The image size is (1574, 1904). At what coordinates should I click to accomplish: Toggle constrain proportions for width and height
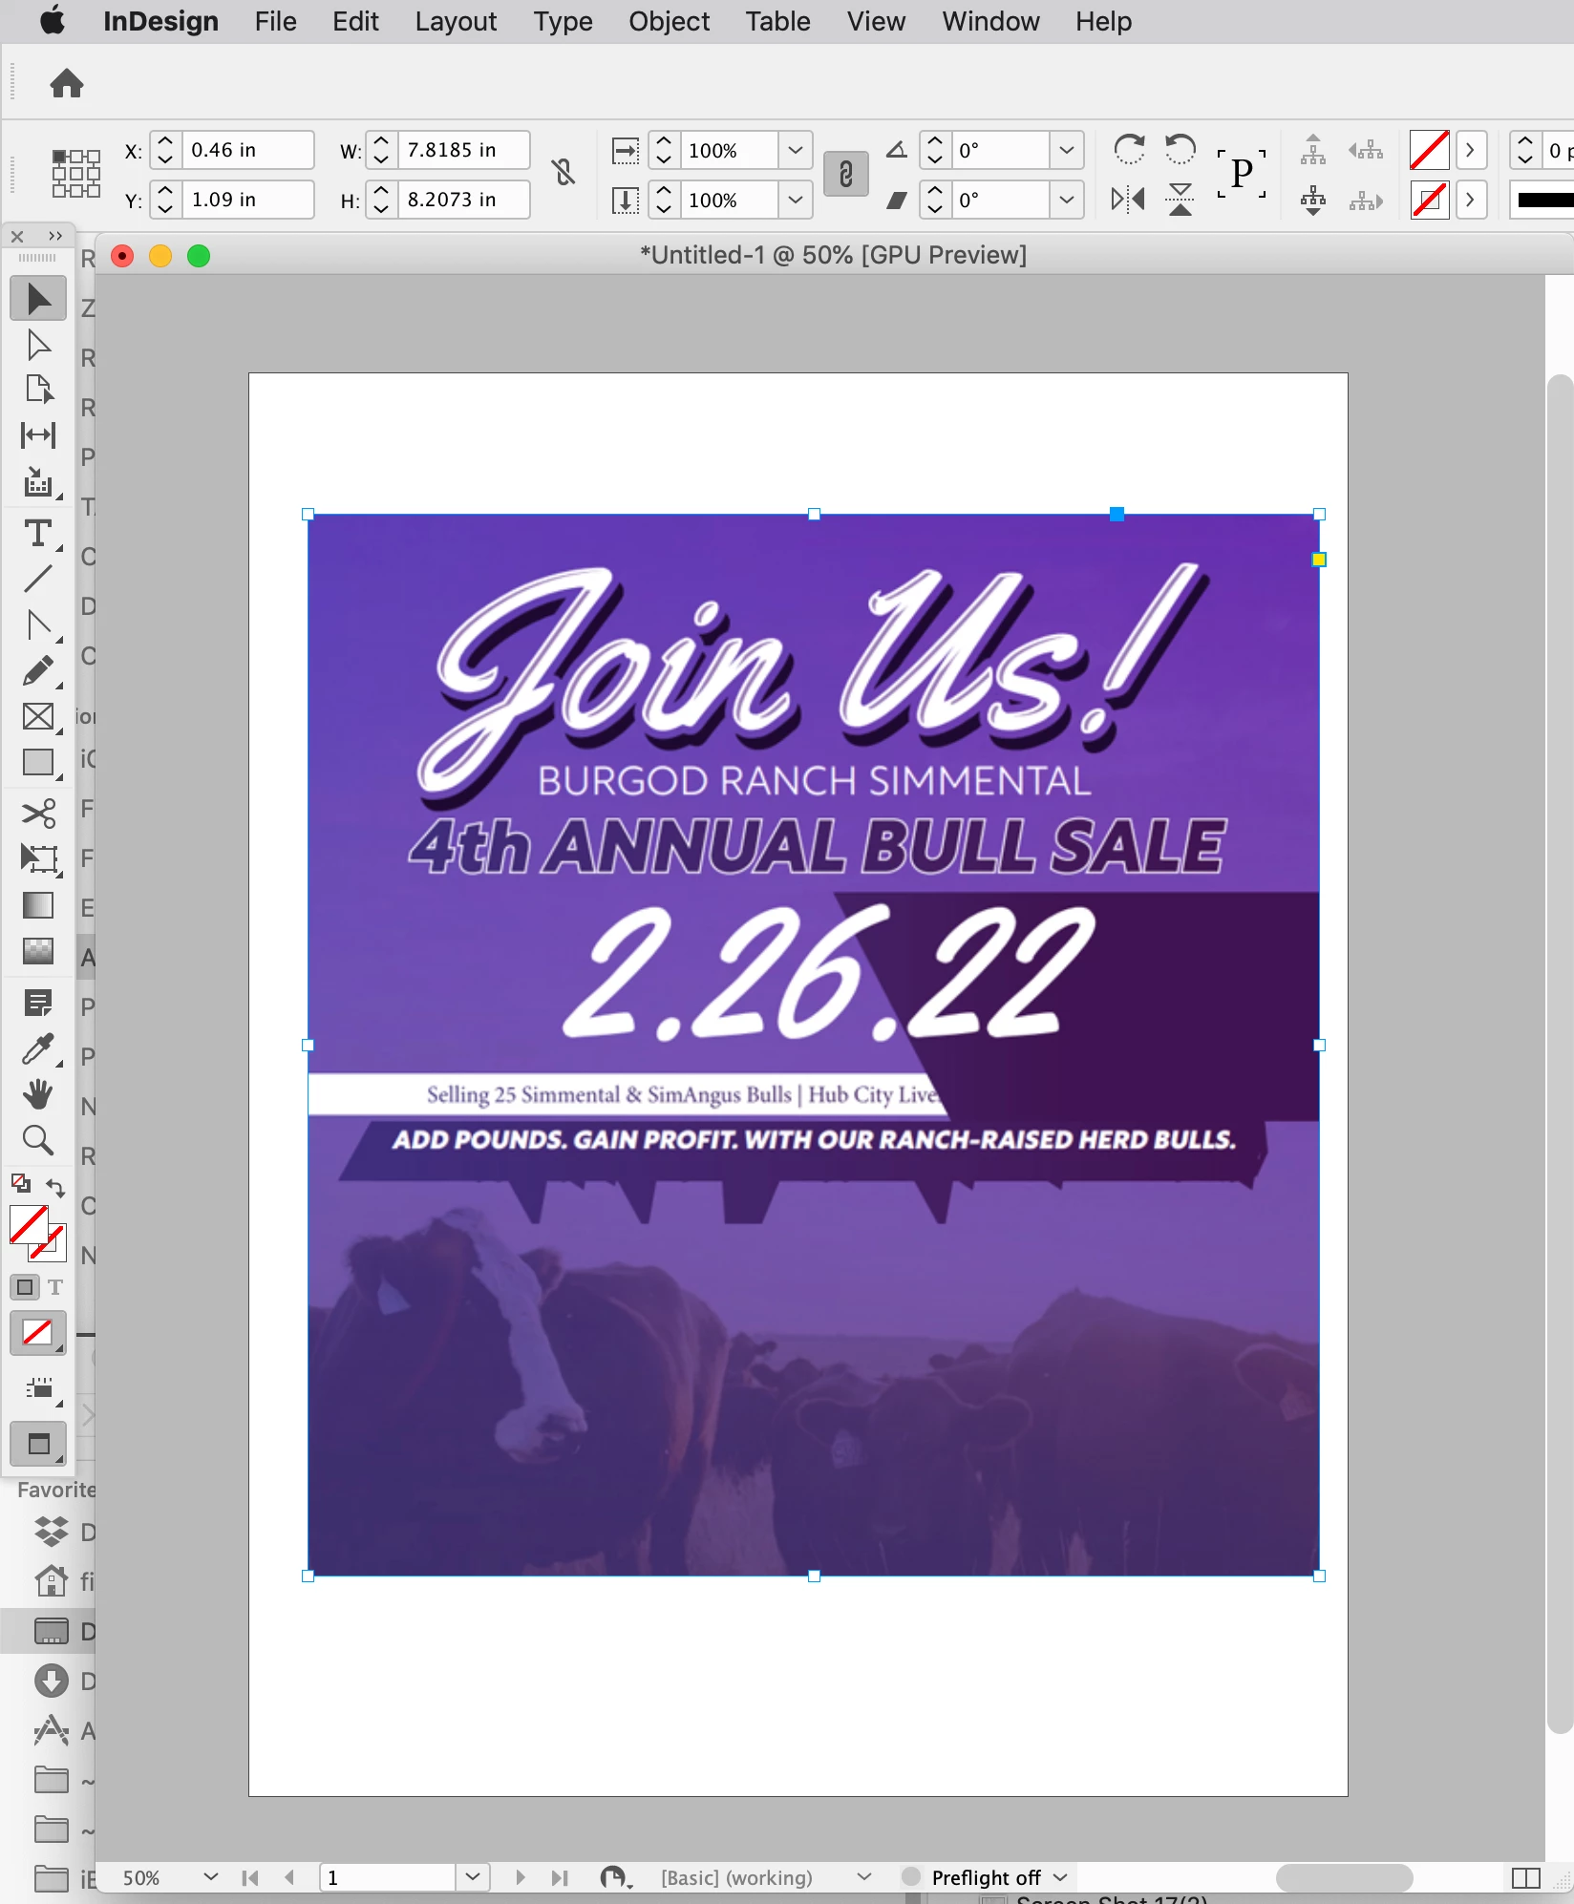click(x=564, y=173)
